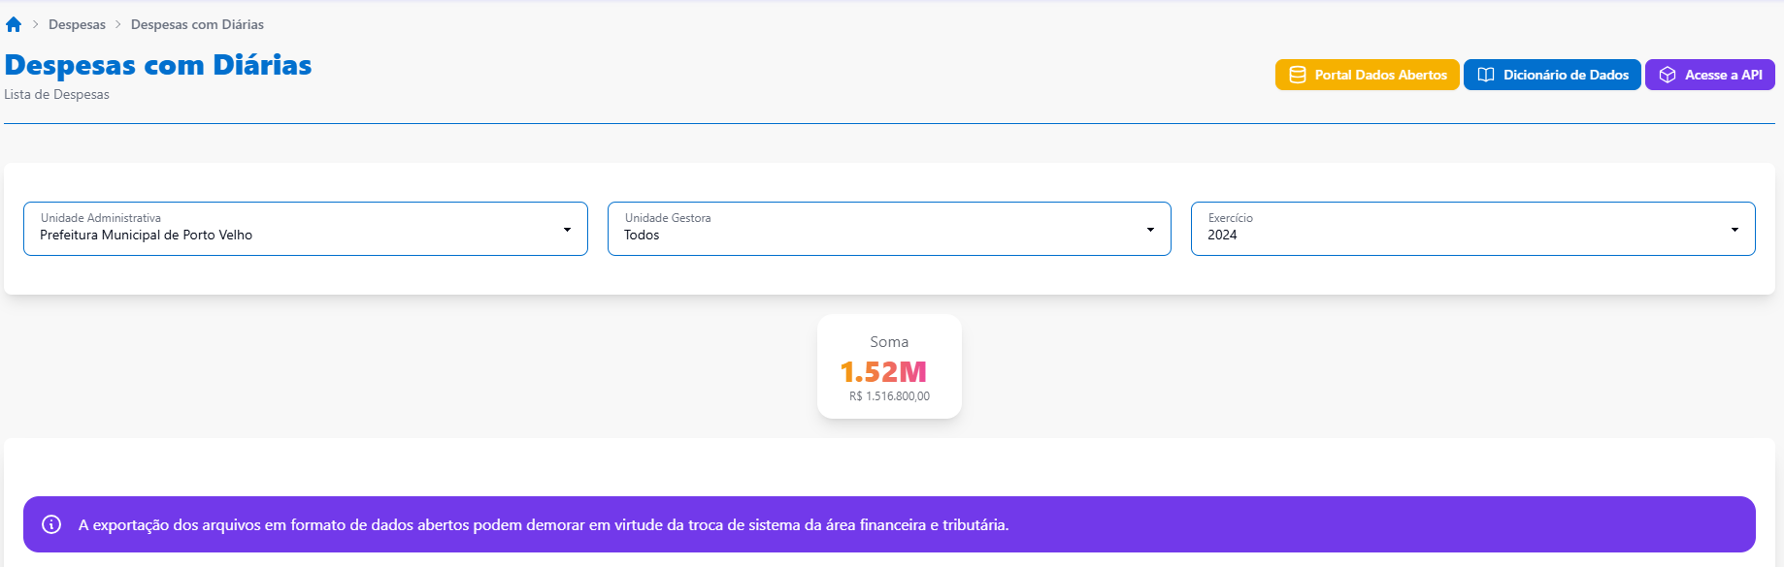Click the open book icon on Dicionário de Dados

[1485, 75]
